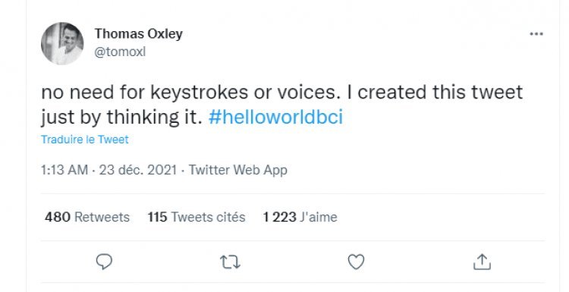Click the reply speech bubble icon

click(x=104, y=262)
